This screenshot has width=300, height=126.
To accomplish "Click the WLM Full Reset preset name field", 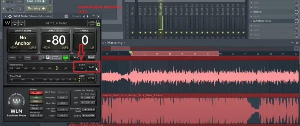I will (56, 23).
